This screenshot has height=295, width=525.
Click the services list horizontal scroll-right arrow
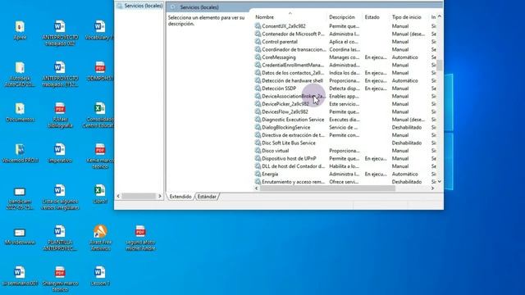pyautogui.click(x=432, y=188)
